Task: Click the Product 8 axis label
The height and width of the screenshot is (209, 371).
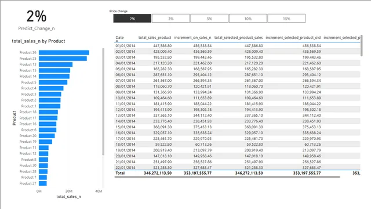Action: pos(29,160)
